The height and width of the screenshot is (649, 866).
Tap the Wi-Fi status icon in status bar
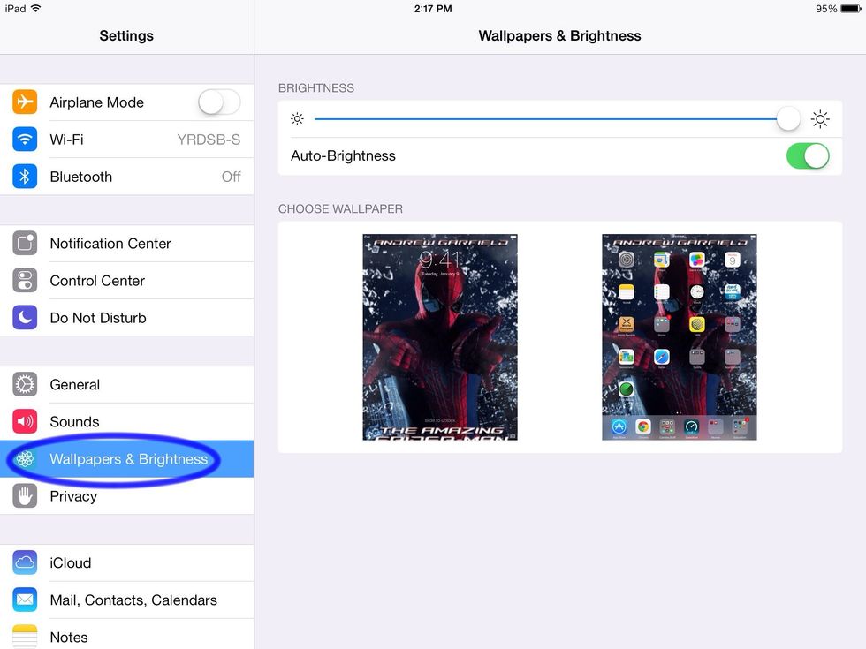[35, 9]
